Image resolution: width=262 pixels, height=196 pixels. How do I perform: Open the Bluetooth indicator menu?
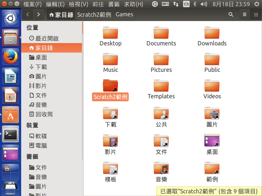[x=195, y=4]
